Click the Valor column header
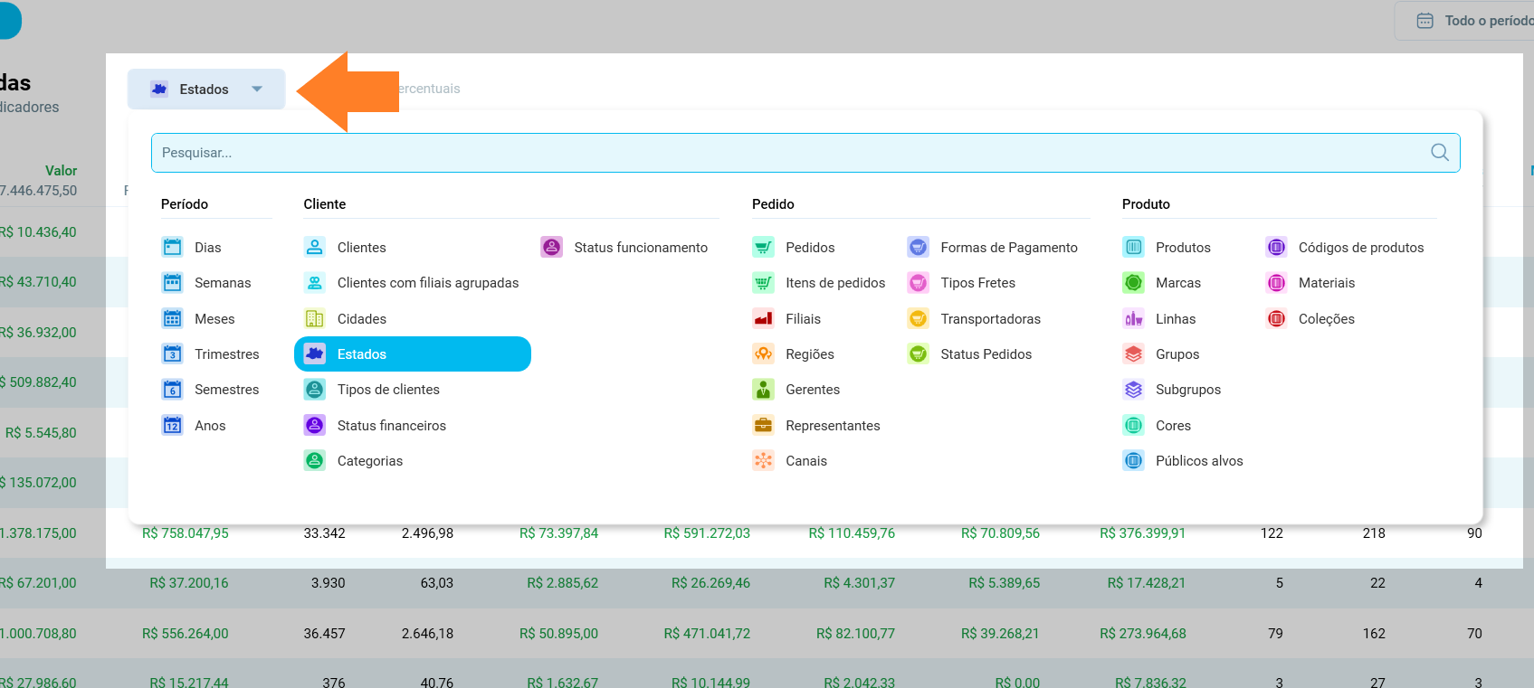1534x688 pixels. [x=61, y=170]
